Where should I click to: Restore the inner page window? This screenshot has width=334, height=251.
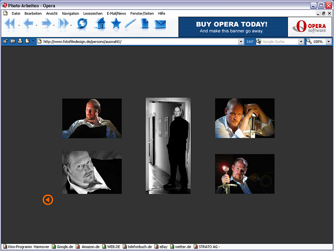coord(324,13)
